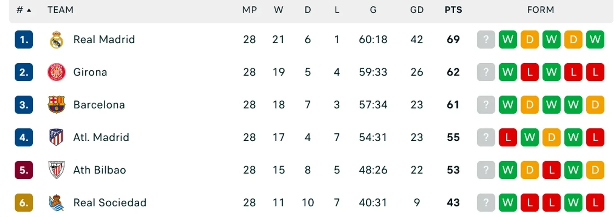Click the MP column header

[249, 10]
